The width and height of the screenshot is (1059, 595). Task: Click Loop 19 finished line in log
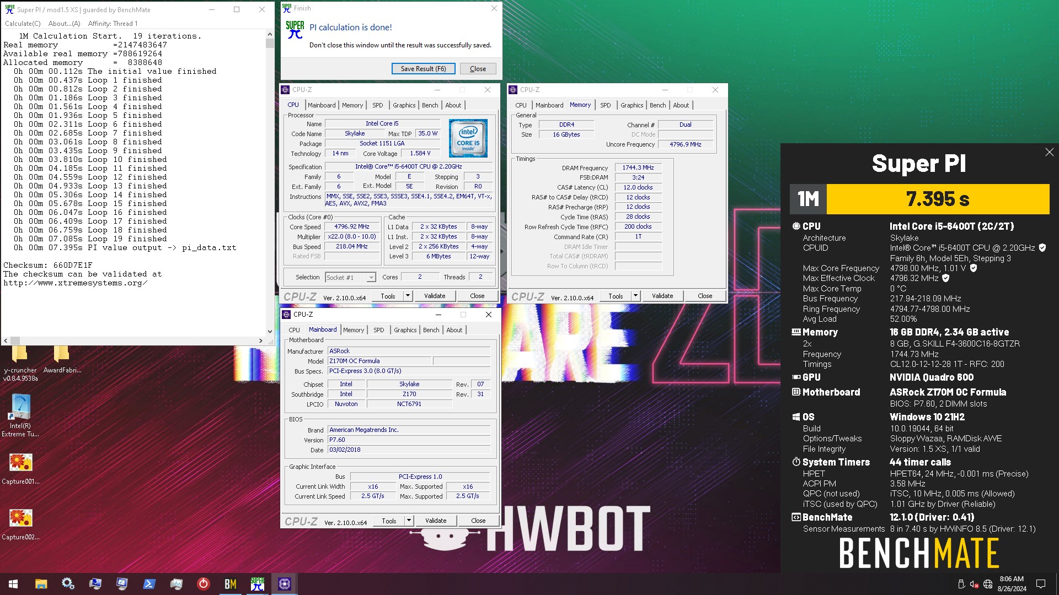(x=90, y=239)
